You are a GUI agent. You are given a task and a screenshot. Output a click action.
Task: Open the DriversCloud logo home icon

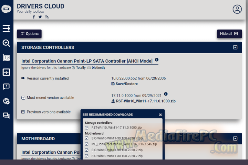6,9
